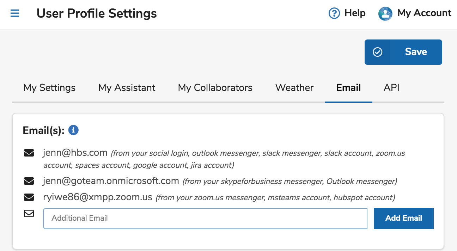Click envelope icon beside jenn@goteam.onmicrosoft.com
This screenshot has width=457, height=251.
pyautogui.click(x=29, y=181)
